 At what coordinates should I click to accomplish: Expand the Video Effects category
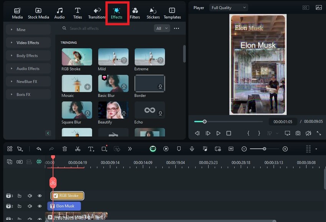tap(28, 43)
